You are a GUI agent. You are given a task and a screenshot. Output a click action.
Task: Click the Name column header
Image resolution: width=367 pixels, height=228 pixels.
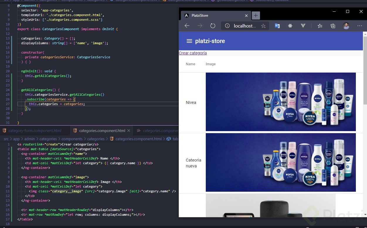point(191,64)
